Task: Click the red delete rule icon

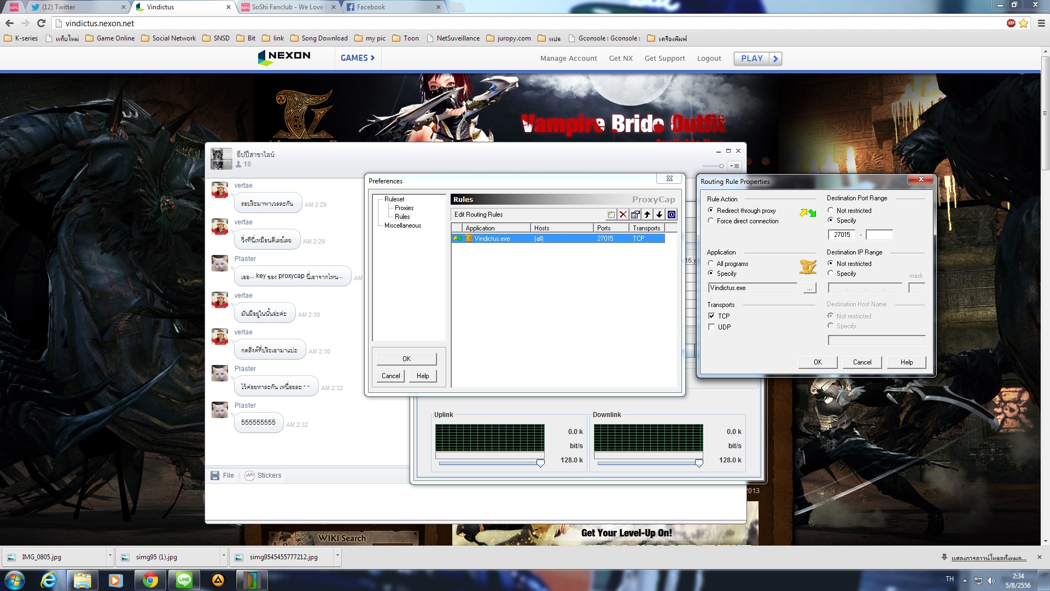Action: [x=623, y=215]
